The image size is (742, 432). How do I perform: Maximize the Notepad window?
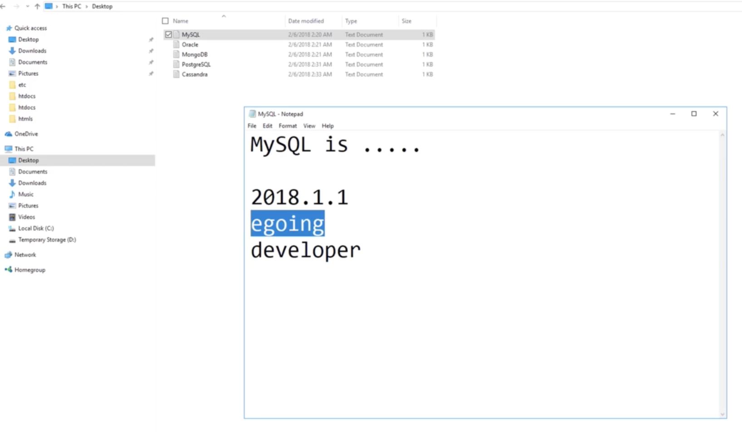pyautogui.click(x=694, y=114)
